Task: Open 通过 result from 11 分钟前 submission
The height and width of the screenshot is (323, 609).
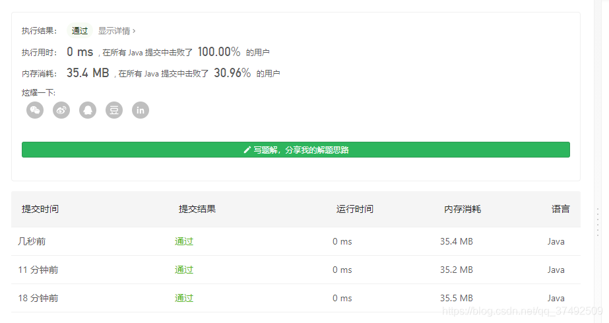Action: pyautogui.click(x=183, y=270)
